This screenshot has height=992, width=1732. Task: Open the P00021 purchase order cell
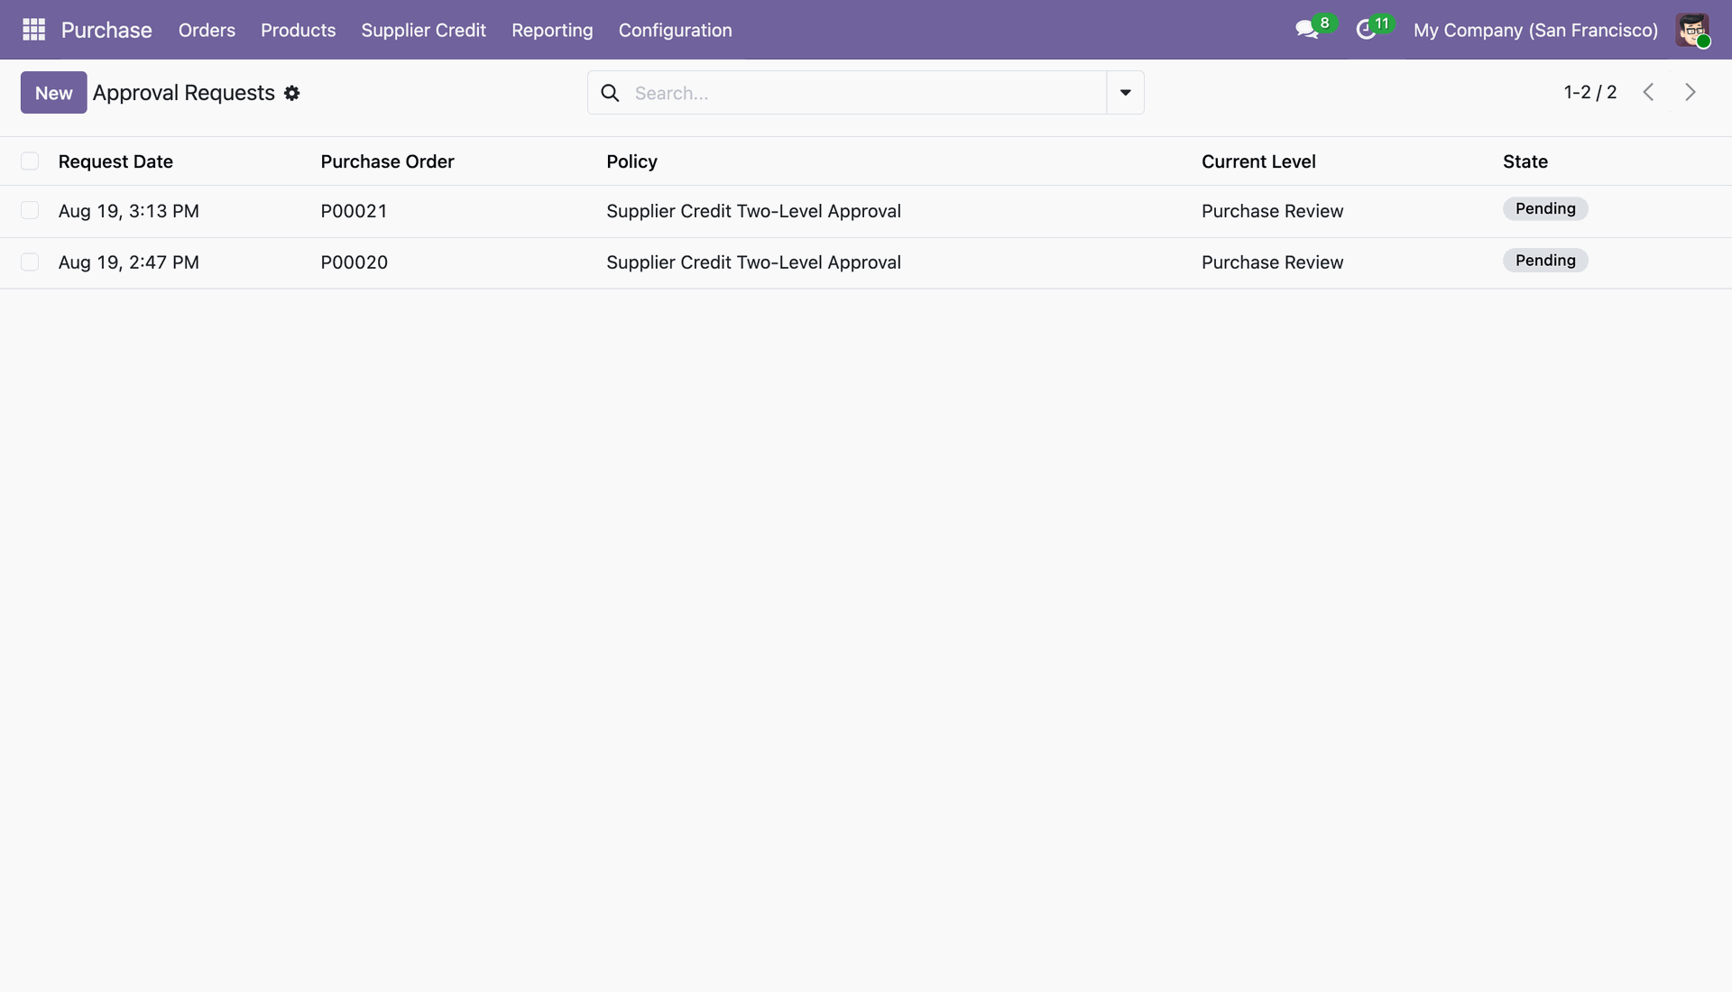point(354,211)
